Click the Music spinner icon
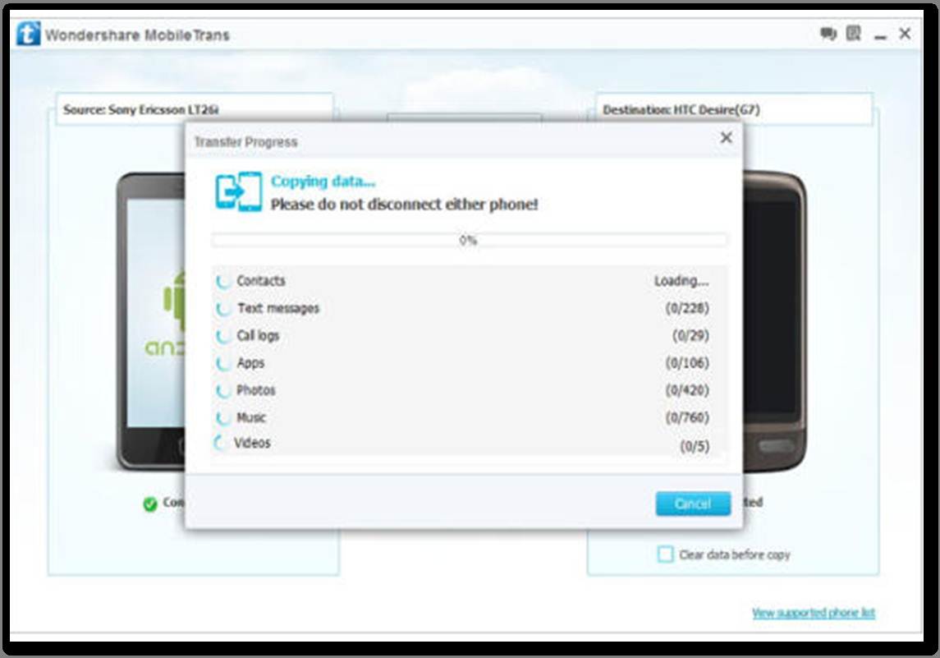Viewport: 940px width, 658px height. tap(223, 418)
